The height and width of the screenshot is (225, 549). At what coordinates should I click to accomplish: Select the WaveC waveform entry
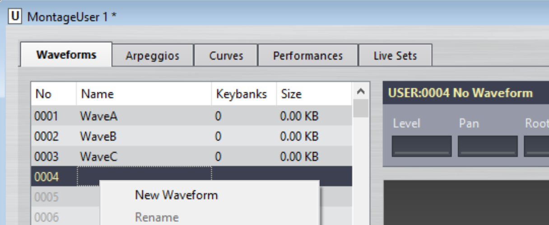[98, 157]
